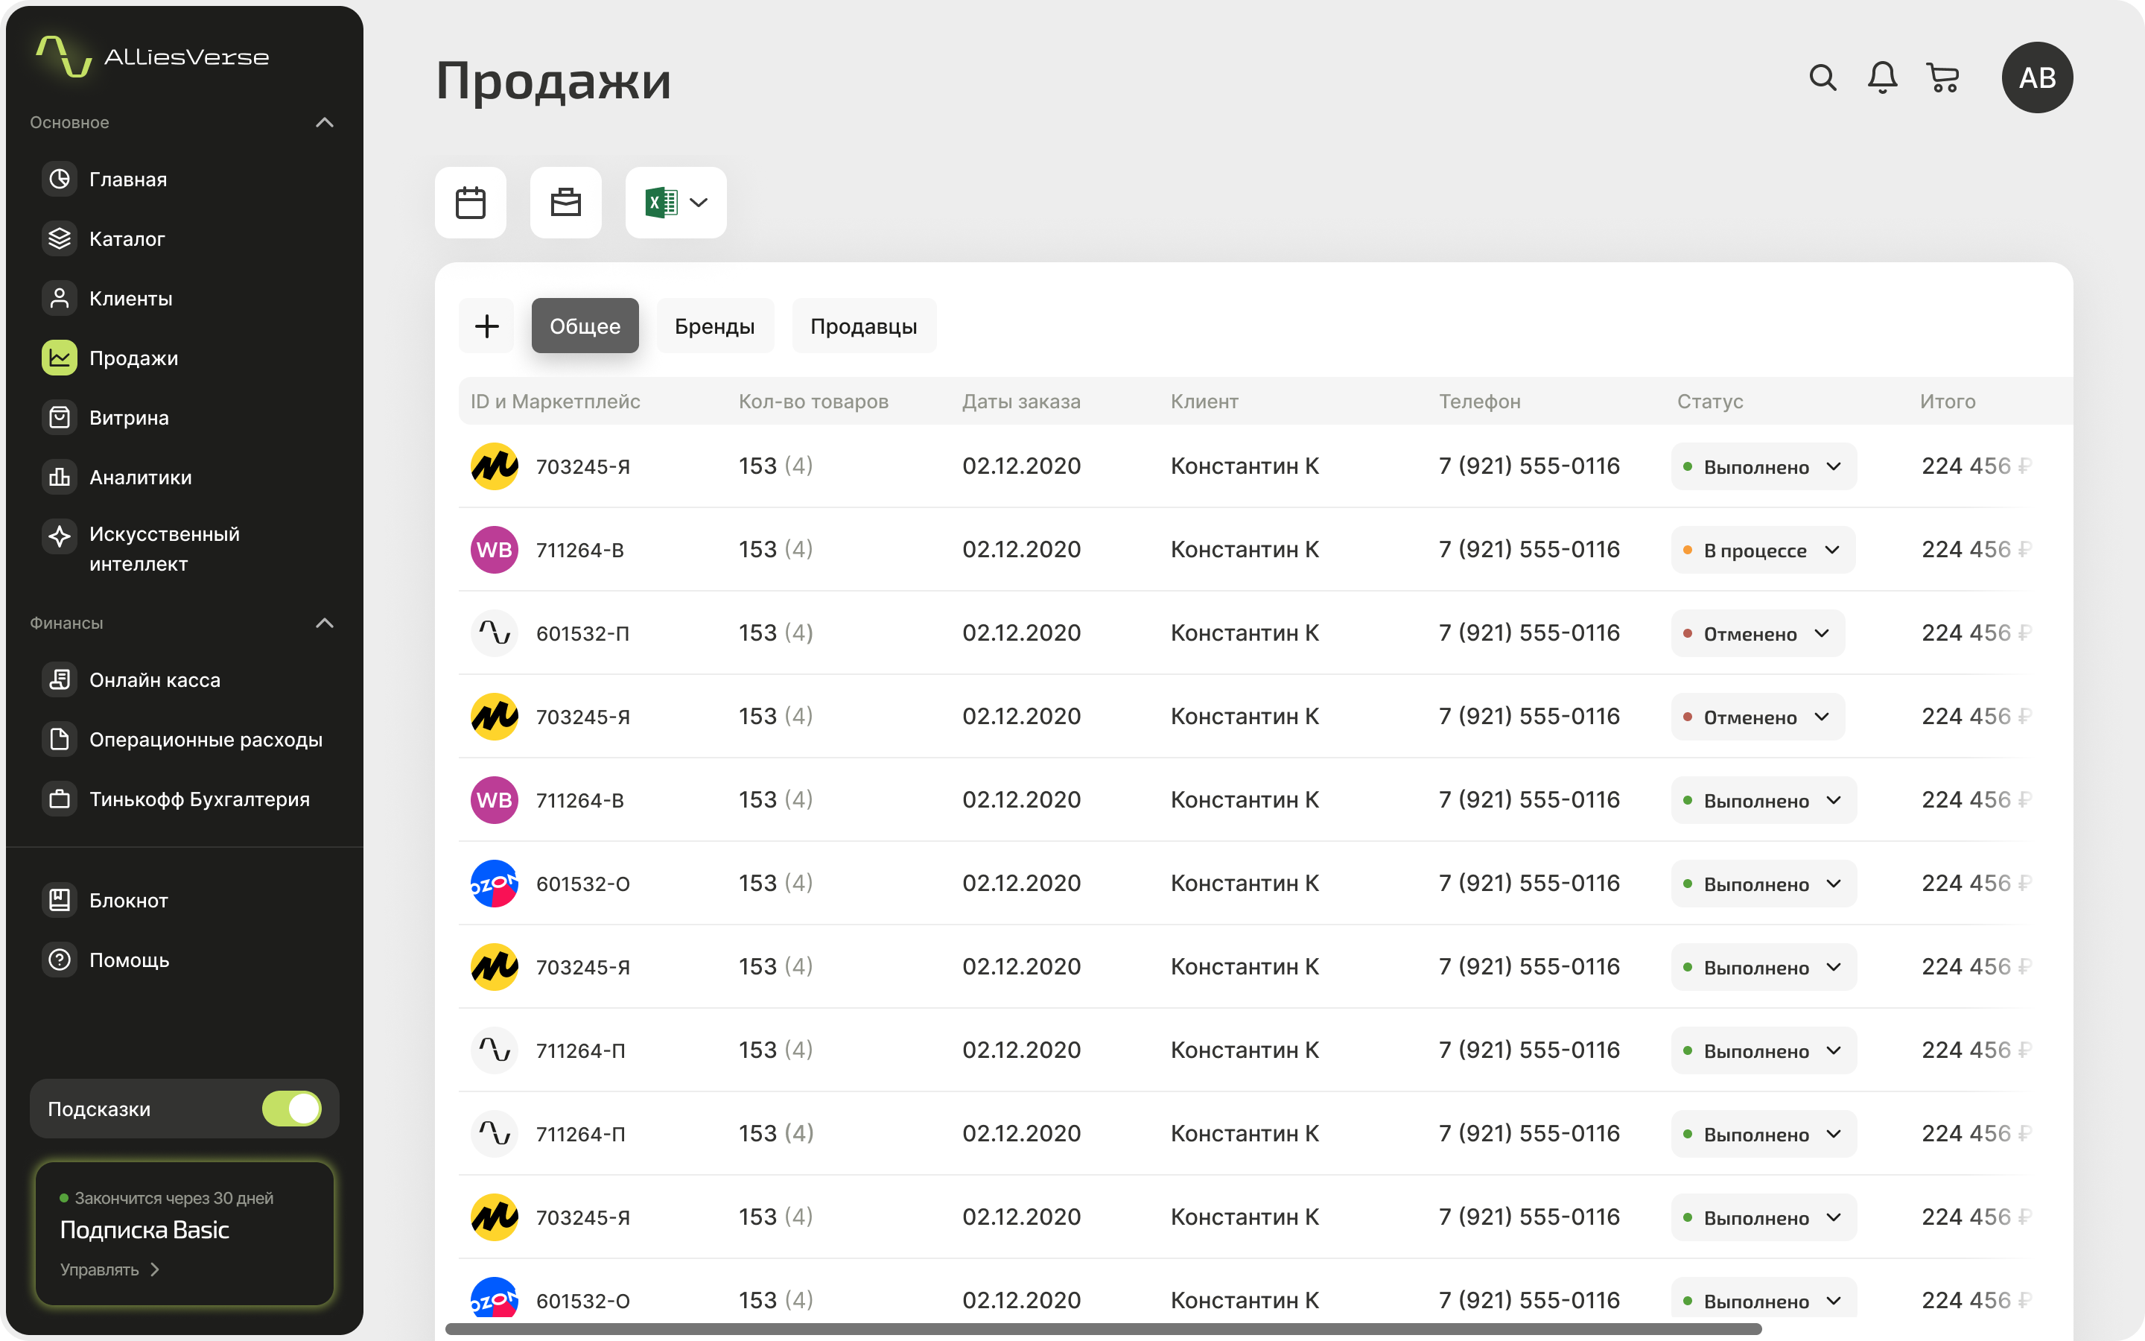Switch to the Бренды tab
Image resolution: width=2145 pixels, height=1341 pixels.
(x=714, y=326)
